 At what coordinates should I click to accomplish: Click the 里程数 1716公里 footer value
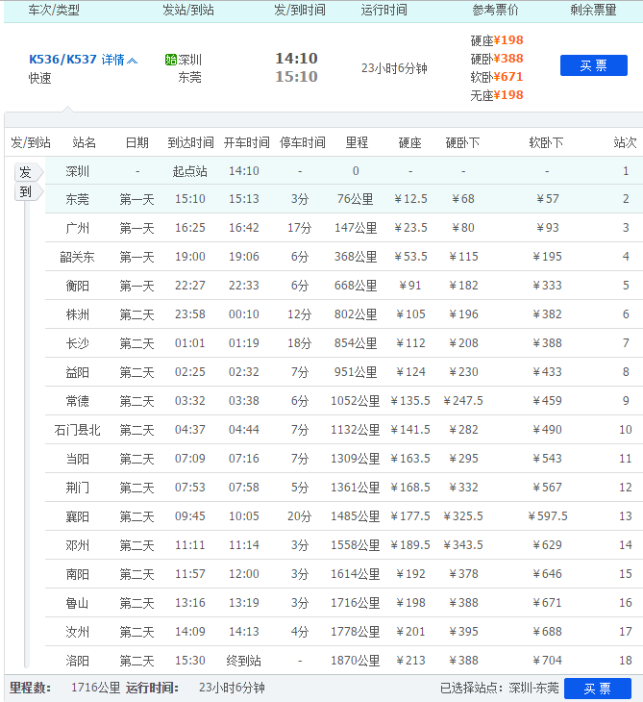pos(96,688)
